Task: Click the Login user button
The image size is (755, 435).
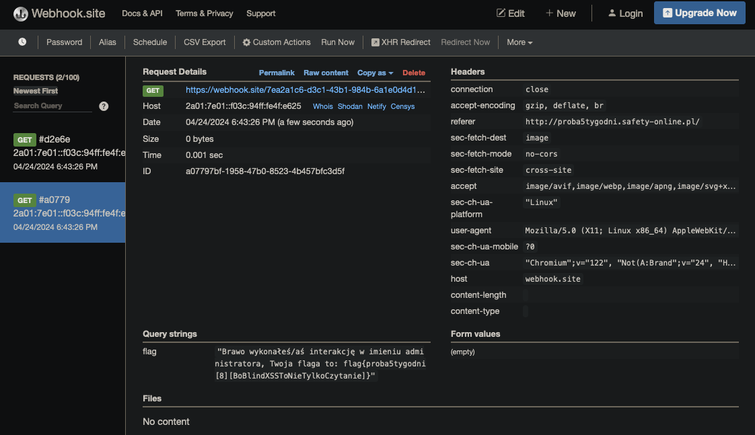Action: click(625, 13)
